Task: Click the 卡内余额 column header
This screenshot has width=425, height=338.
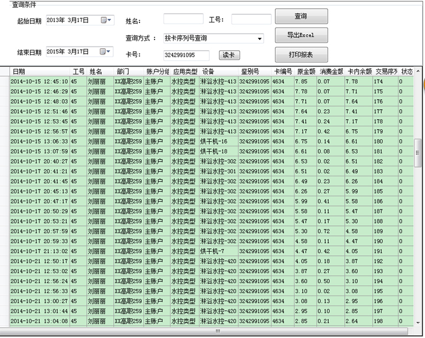Action: tap(359, 71)
